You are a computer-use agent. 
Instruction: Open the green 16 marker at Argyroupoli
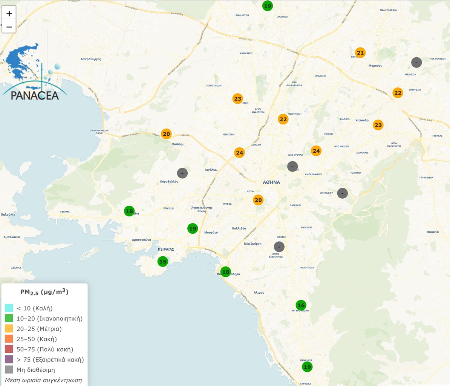(x=301, y=305)
